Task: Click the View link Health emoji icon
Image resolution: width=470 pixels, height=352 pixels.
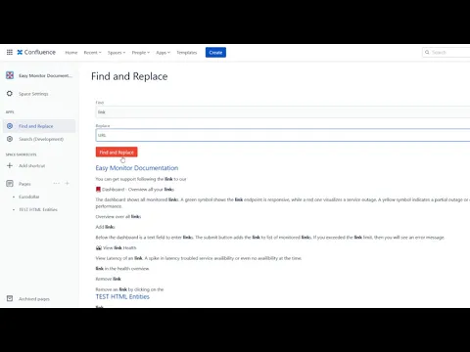Action: 99,247
